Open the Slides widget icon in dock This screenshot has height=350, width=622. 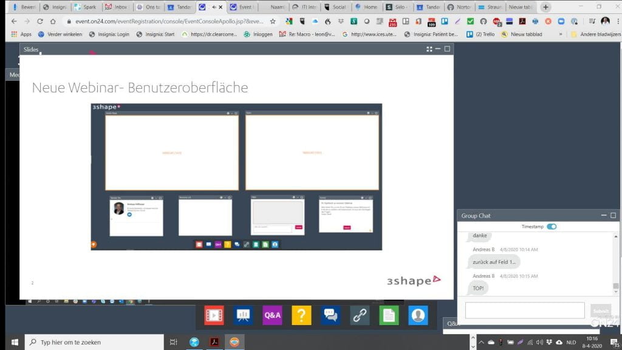[x=244, y=315]
